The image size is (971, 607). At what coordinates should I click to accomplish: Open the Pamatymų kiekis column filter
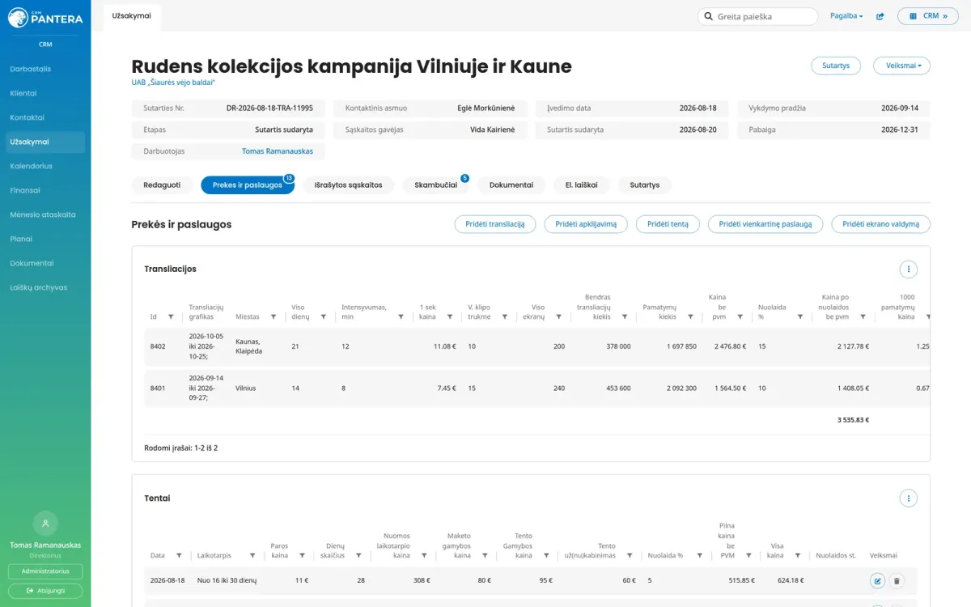point(690,317)
